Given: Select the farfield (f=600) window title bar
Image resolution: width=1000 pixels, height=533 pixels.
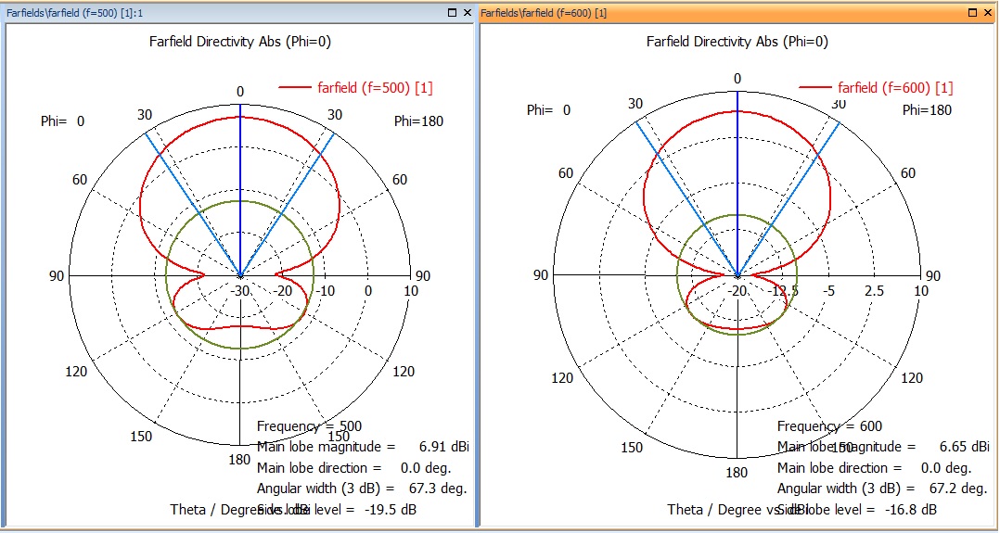Looking at the screenshot, I should [737, 13].
